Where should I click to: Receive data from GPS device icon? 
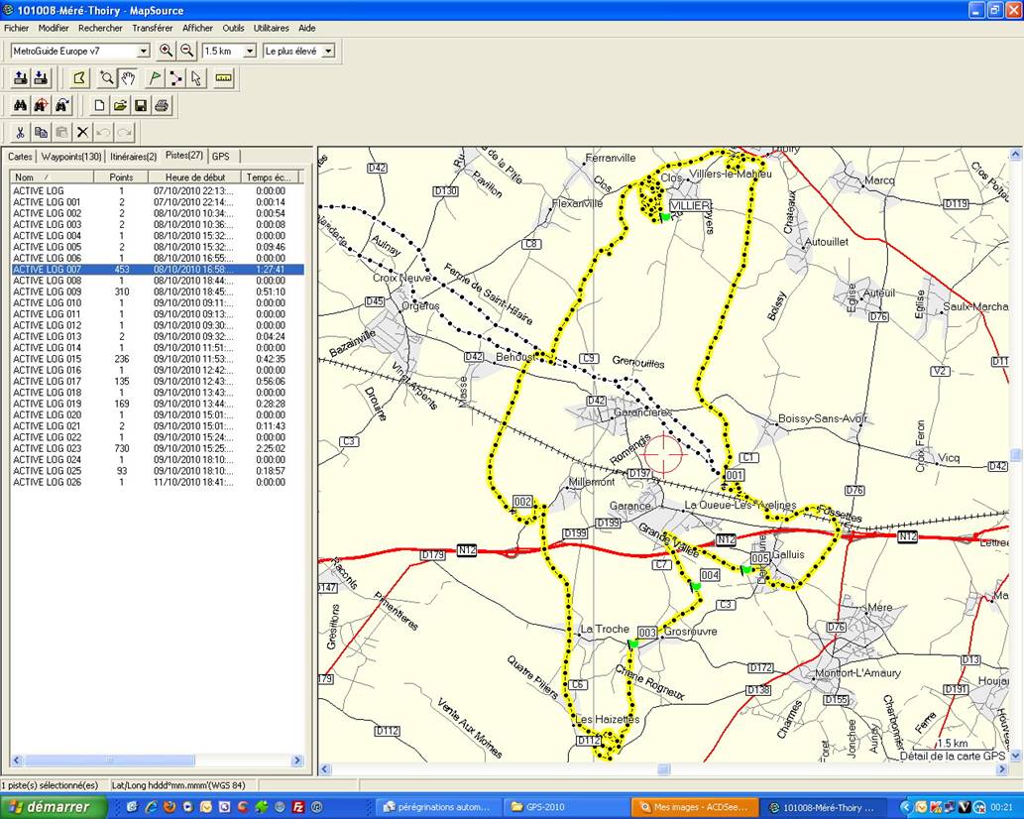pyautogui.click(x=41, y=78)
